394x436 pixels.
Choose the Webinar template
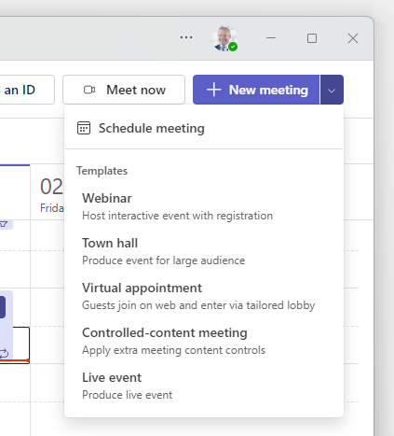[204, 206]
